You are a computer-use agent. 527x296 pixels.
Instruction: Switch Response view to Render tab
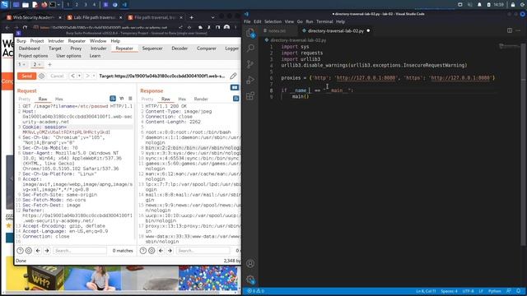[x=201, y=99]
